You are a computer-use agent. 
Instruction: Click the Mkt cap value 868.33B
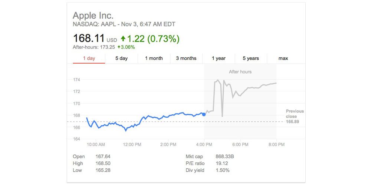(x=225, y=157)
